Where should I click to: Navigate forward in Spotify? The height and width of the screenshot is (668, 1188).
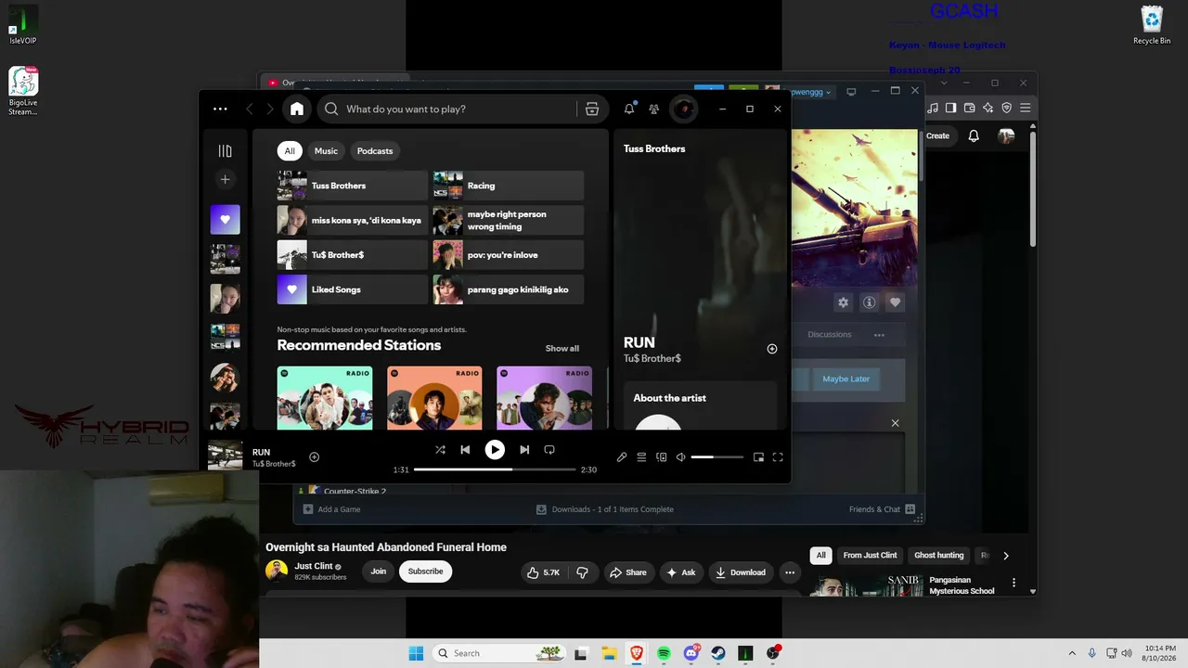(x=270, y=109)
